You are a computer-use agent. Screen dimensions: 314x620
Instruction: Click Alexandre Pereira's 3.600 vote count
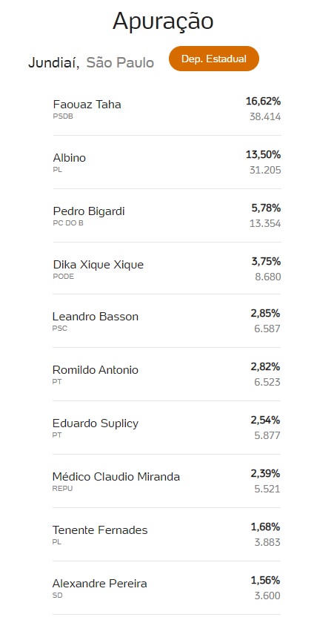pos(267,596)
